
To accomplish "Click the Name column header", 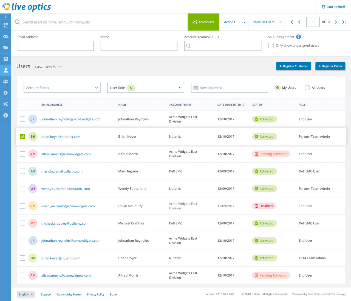I will [122, 105].
